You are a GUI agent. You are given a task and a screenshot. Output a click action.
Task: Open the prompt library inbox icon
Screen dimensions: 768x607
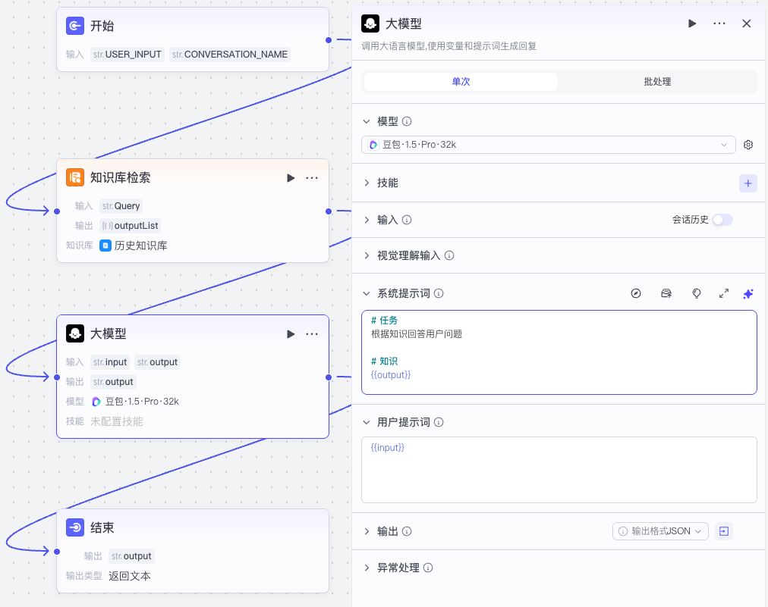tap(666, 293)
